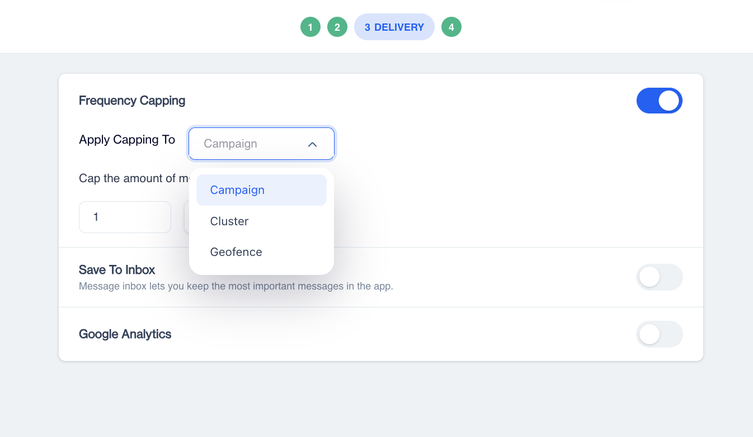Disable the Frequency Capping toggle
Image resolution: width=753 pixels, height=437 pixels.
[659, 101]
